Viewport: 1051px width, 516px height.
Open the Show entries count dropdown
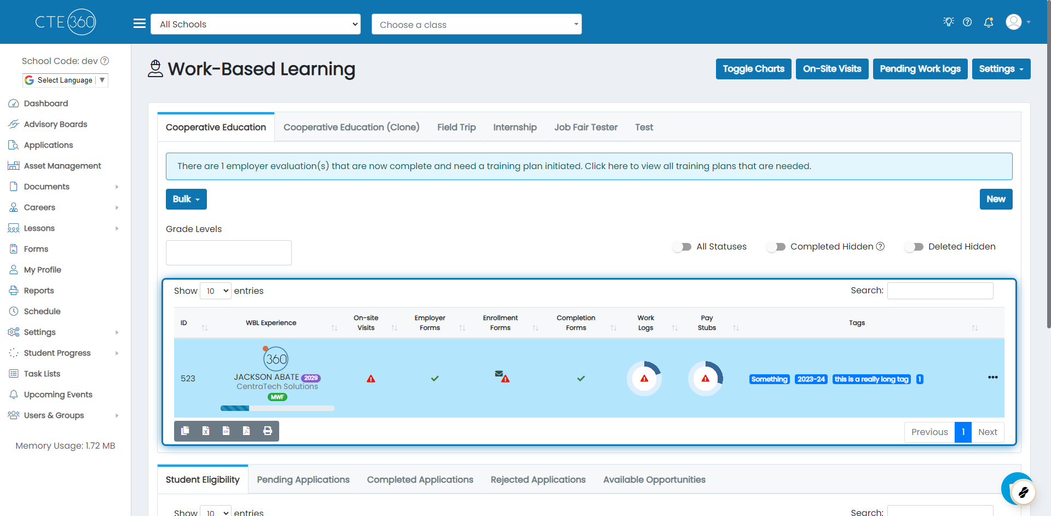click(x=216, y=291)
